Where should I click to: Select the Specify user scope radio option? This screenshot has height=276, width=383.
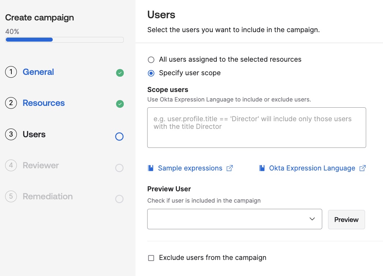coord(151,73)
